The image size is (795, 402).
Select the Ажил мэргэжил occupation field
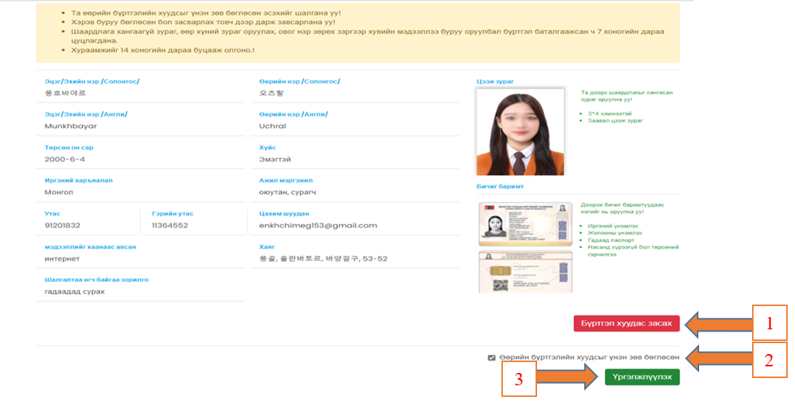[288, 192]
